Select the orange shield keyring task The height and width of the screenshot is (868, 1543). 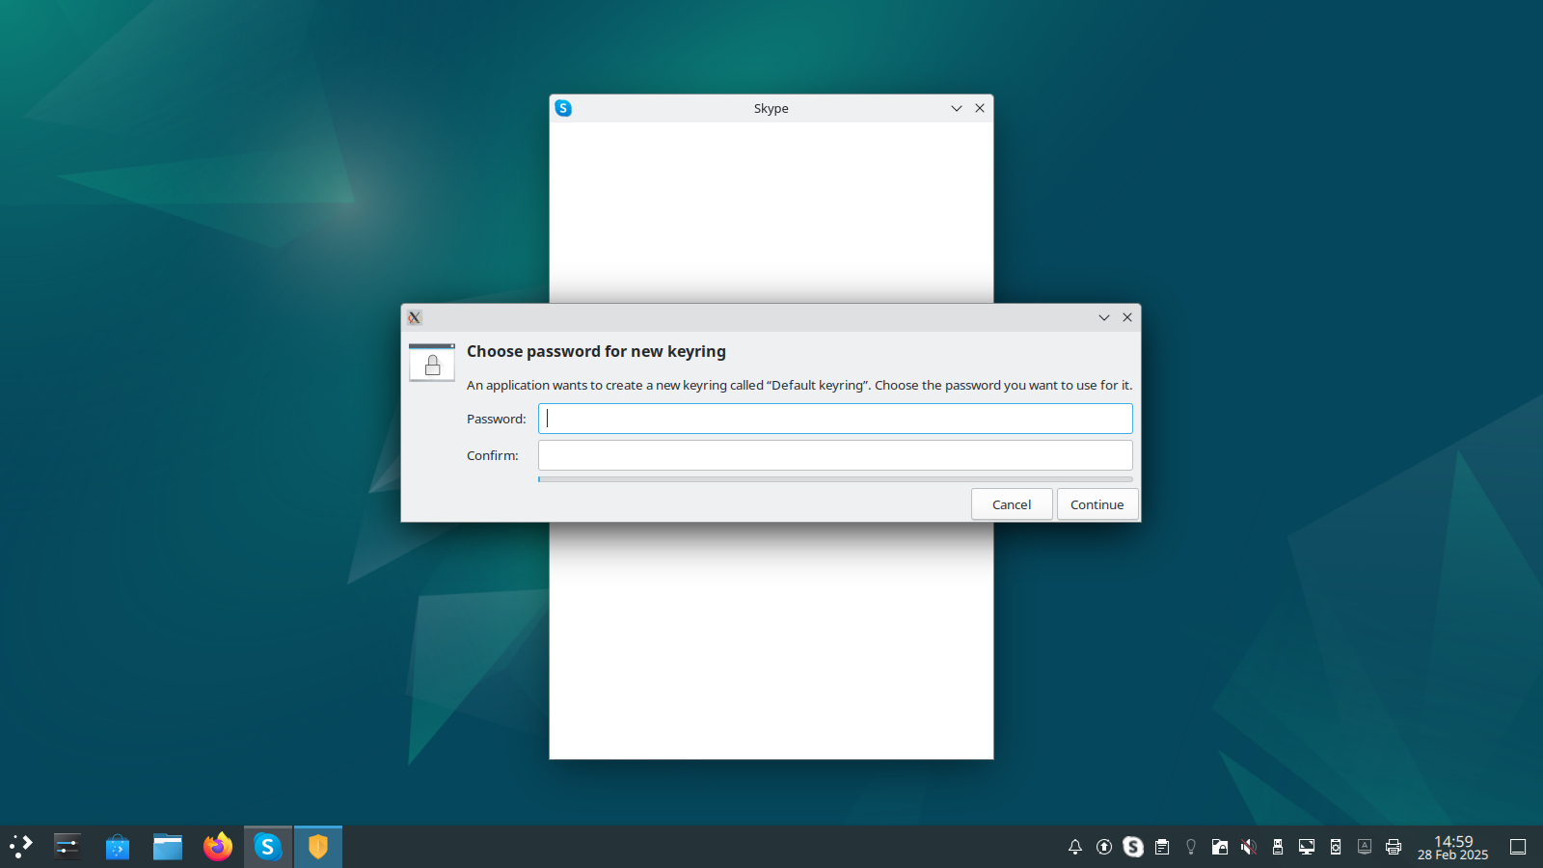click(318, 847)
